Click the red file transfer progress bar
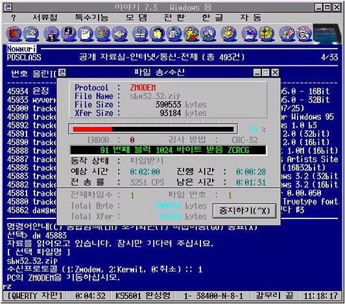The image size is (345, 304). (153, 129)
